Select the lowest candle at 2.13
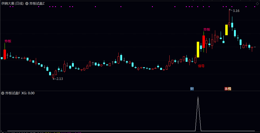Viewport: 260px width, 133px height. [x=53, y=76]
